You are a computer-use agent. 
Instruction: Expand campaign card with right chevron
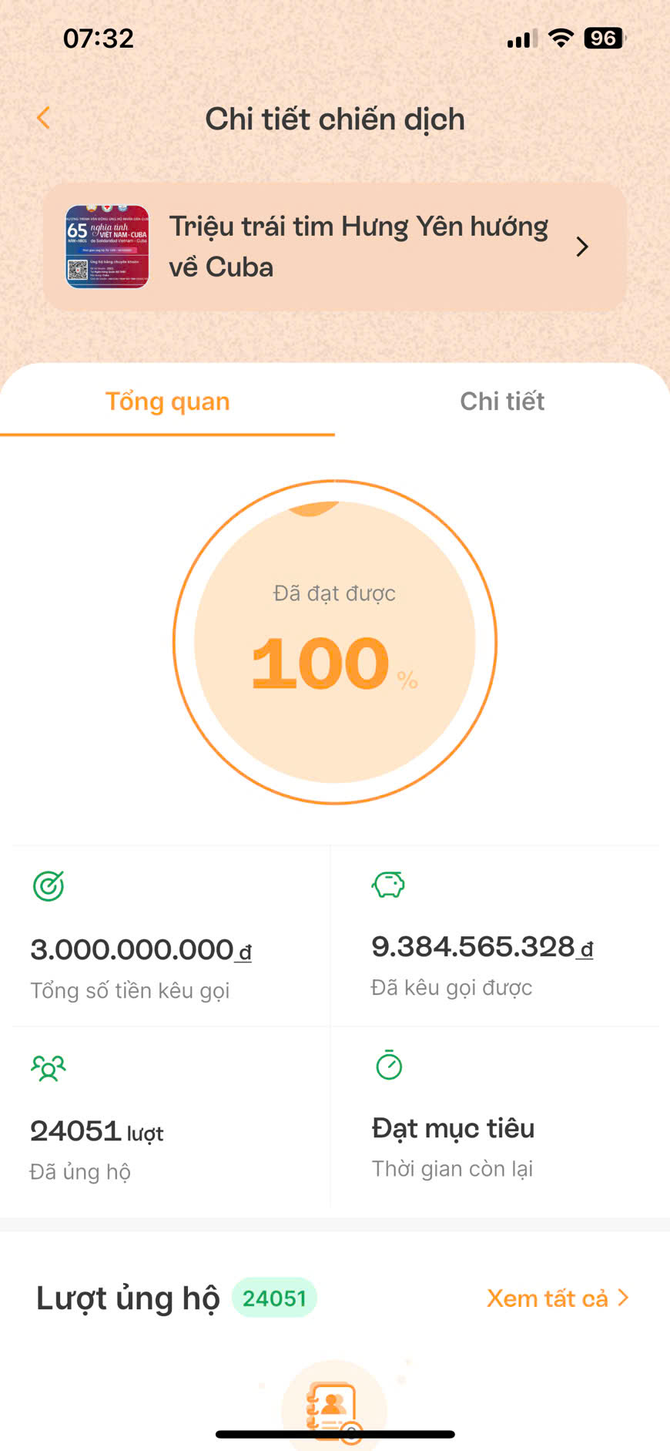582,247
